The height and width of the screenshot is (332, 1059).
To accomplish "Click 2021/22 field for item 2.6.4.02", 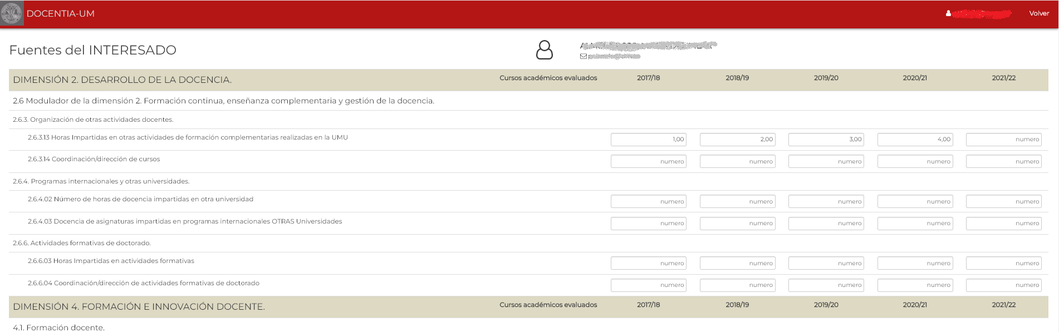I will click(1003, 201).
